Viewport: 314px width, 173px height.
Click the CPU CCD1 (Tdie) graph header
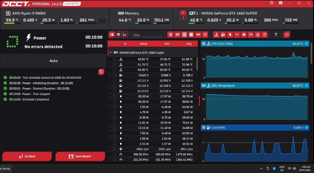[x=255, y=44]
